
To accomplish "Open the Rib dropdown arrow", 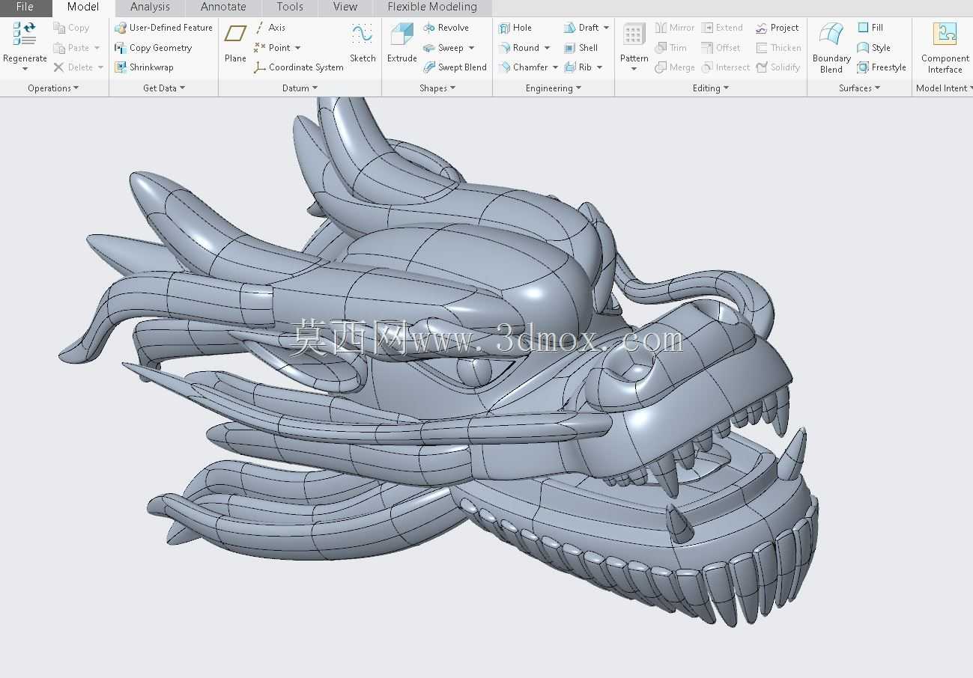I will coord(599,67).
